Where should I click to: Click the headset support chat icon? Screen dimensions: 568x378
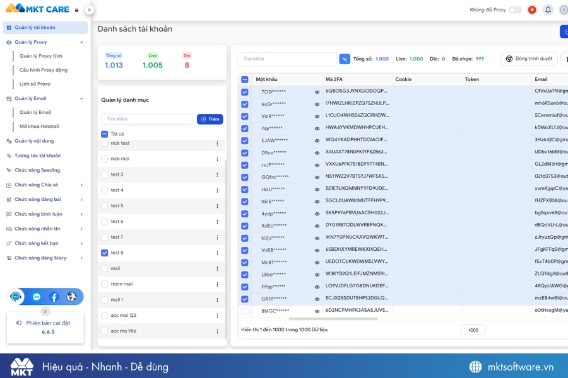click(x=16, y=296)
